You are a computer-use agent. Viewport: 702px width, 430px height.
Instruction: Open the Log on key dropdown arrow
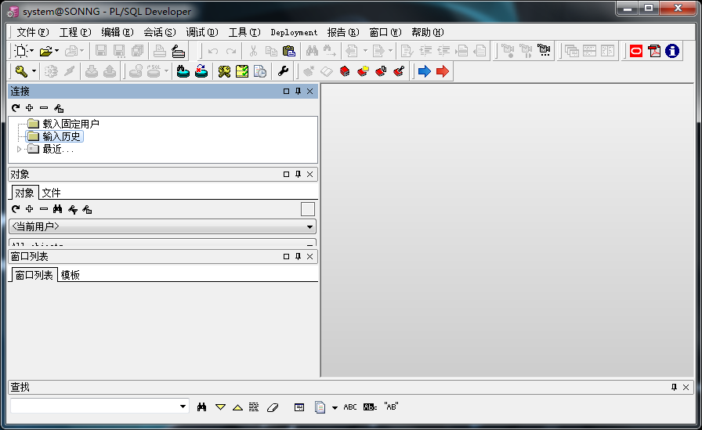34,71
